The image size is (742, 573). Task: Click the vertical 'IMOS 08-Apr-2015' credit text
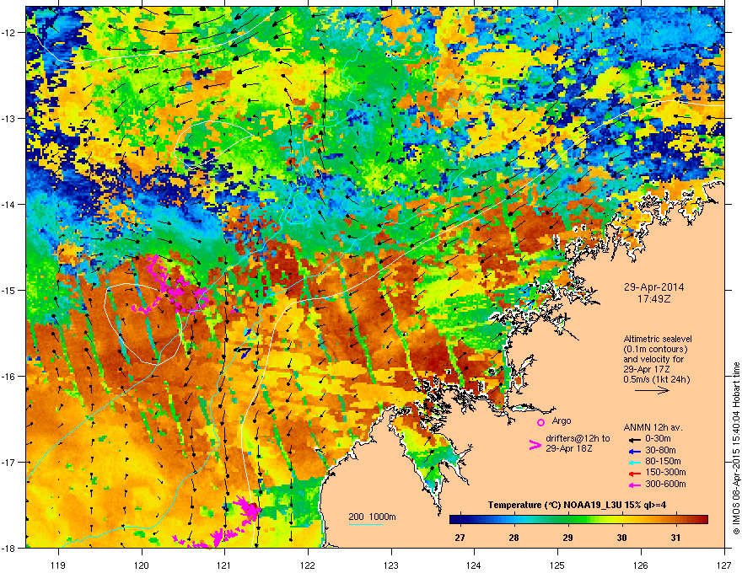pos(736,448)
